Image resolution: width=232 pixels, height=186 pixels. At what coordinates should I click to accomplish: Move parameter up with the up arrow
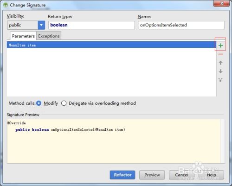click(x=220, y=63)
